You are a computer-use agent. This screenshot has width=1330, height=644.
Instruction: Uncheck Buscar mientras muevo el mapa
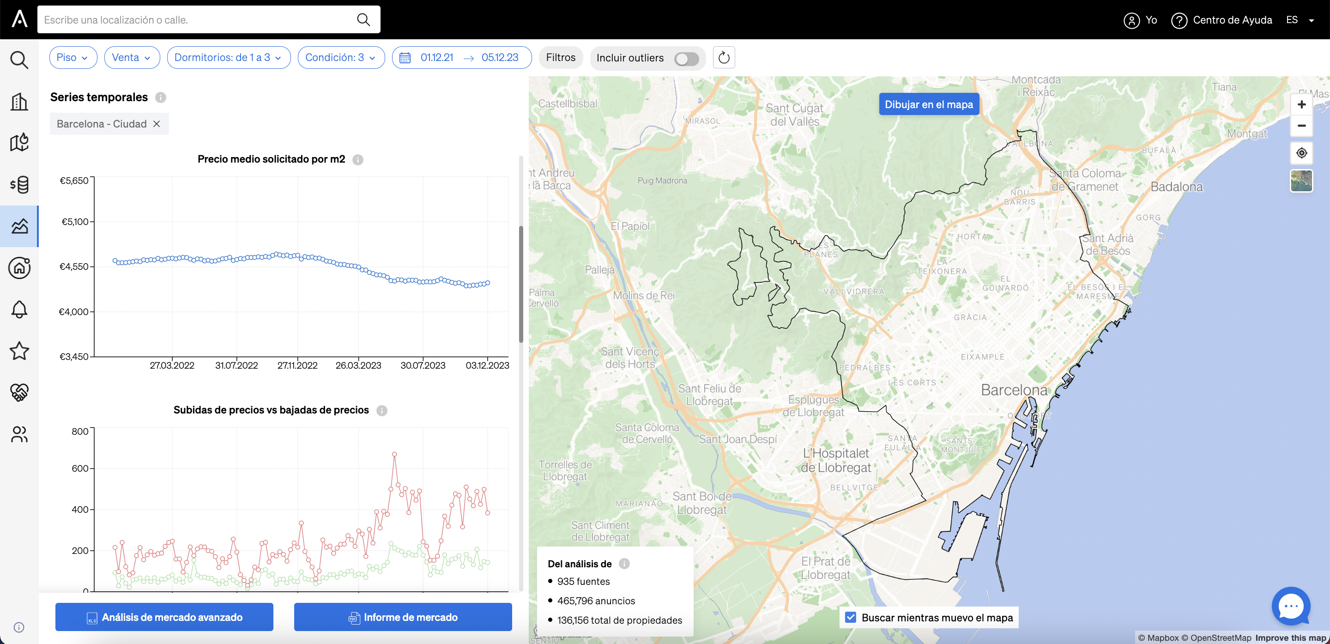click(x=850, y=617)
